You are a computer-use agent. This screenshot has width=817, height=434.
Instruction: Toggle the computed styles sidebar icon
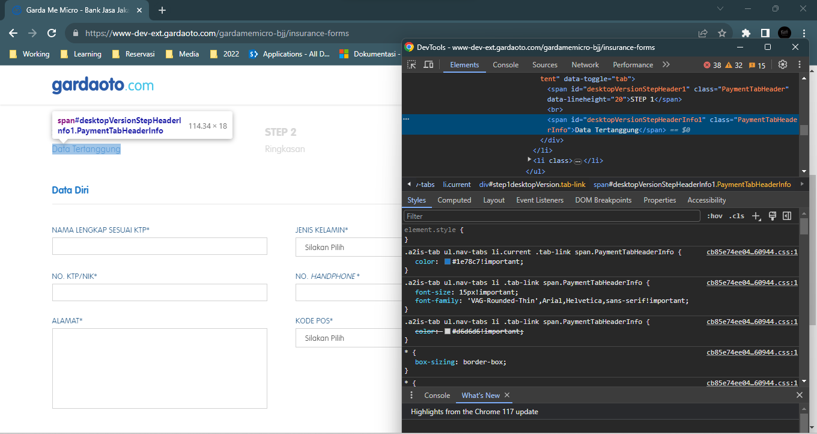coord(787,216)
